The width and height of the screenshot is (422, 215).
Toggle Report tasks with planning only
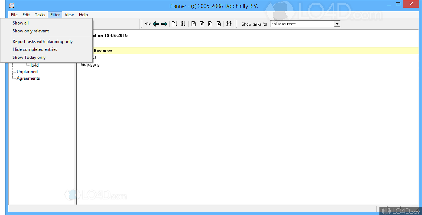click(42, 41)
